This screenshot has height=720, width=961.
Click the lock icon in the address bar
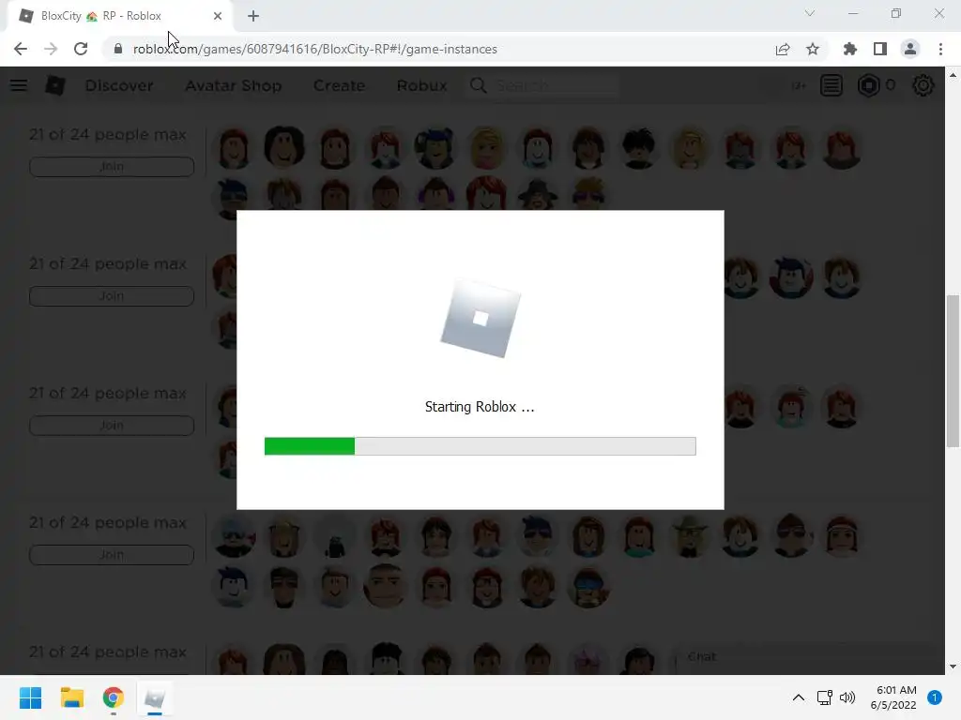pyautogui.click(x=117, y=49)
